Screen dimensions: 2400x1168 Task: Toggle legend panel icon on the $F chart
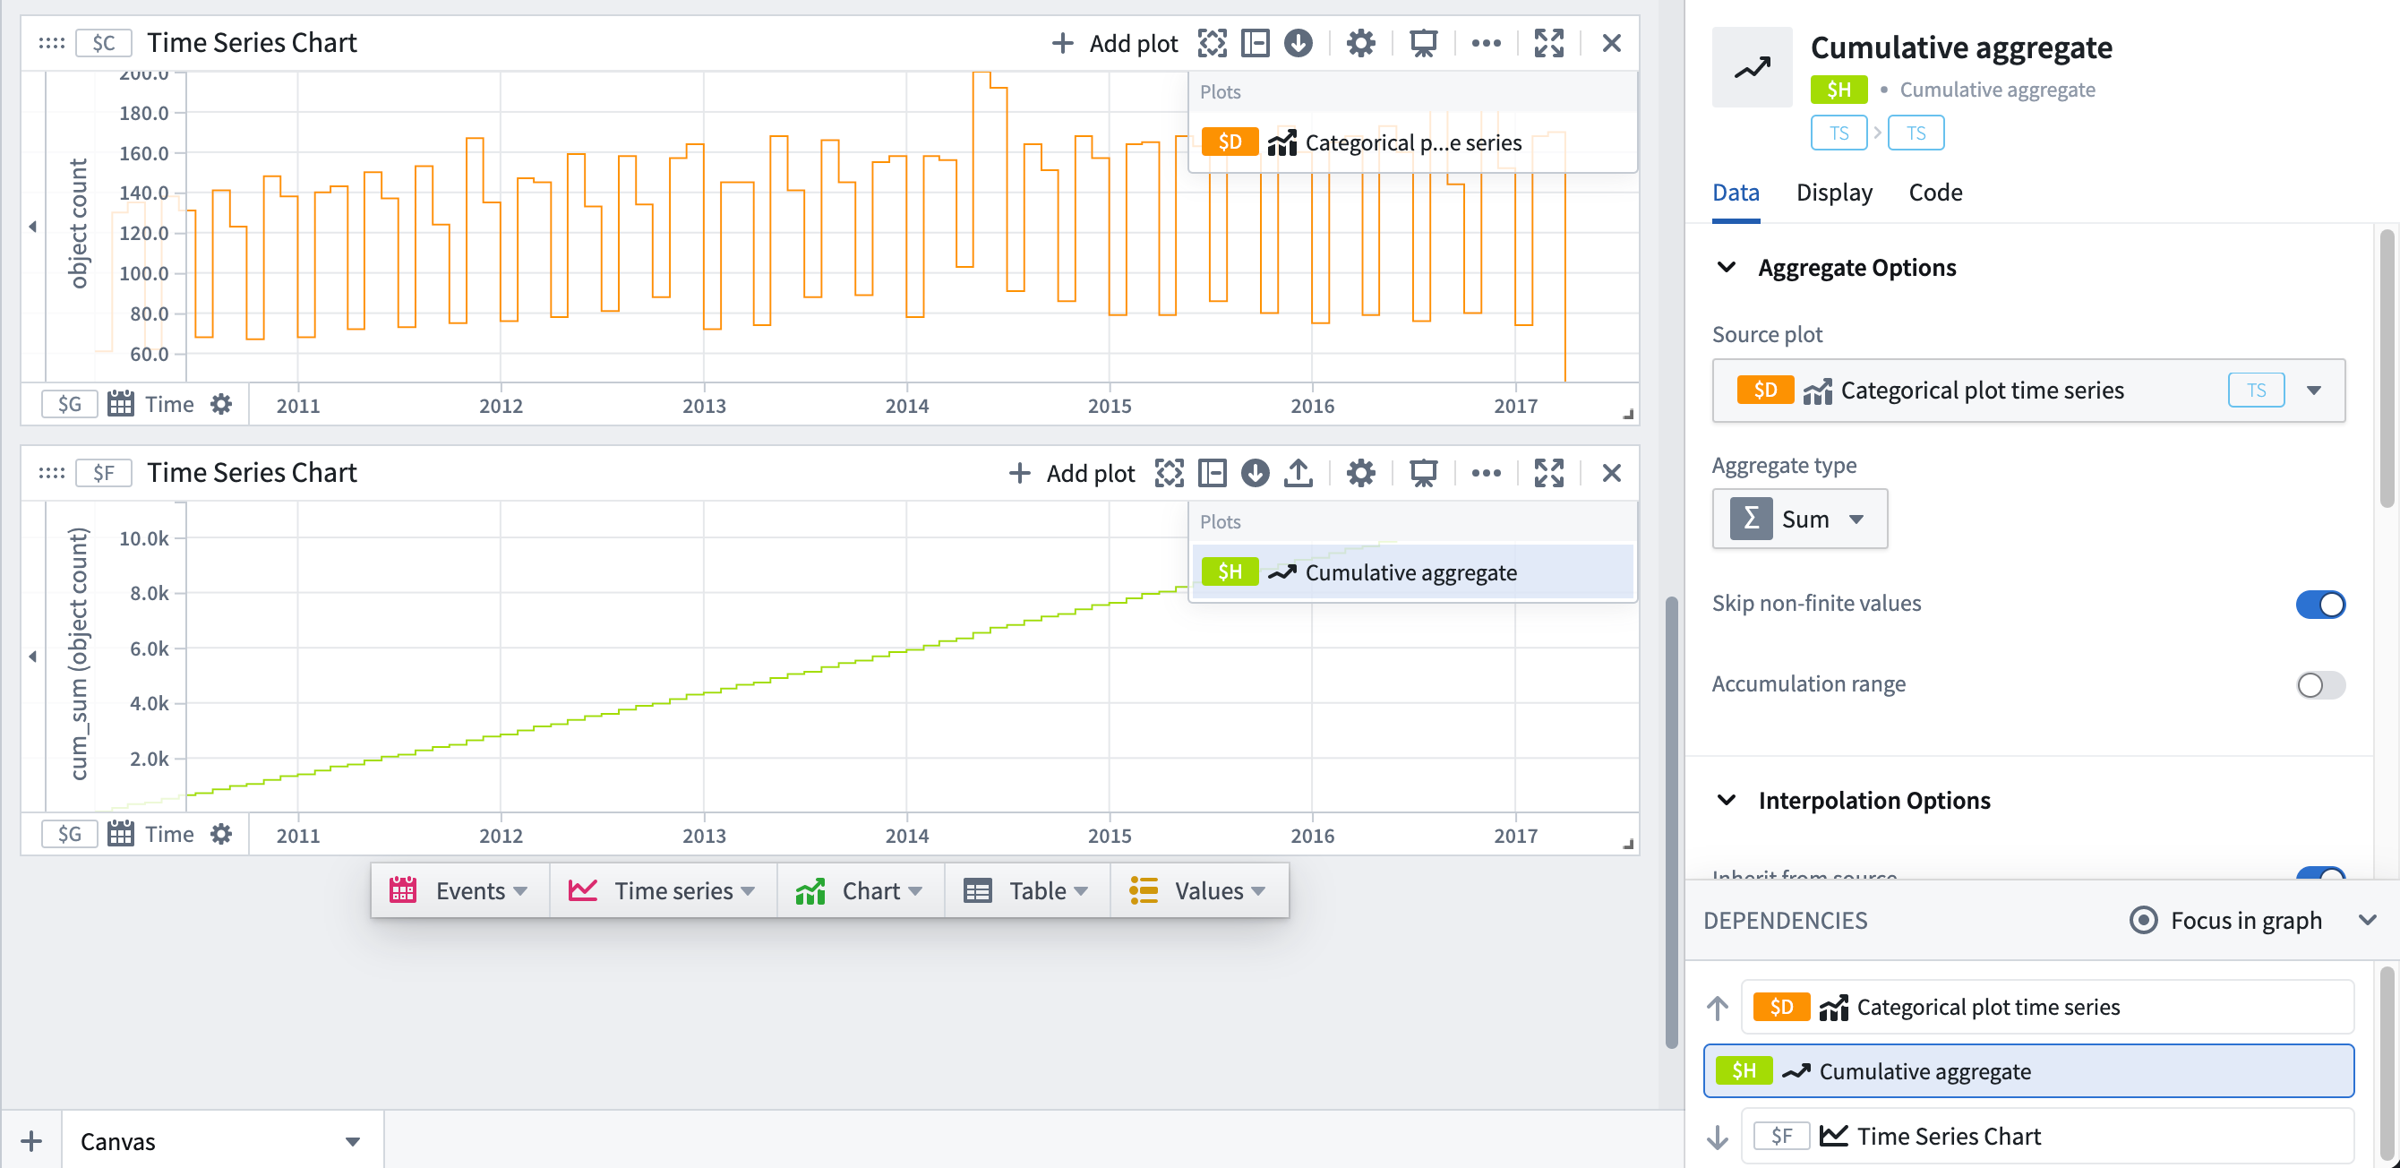(1213, 473)
